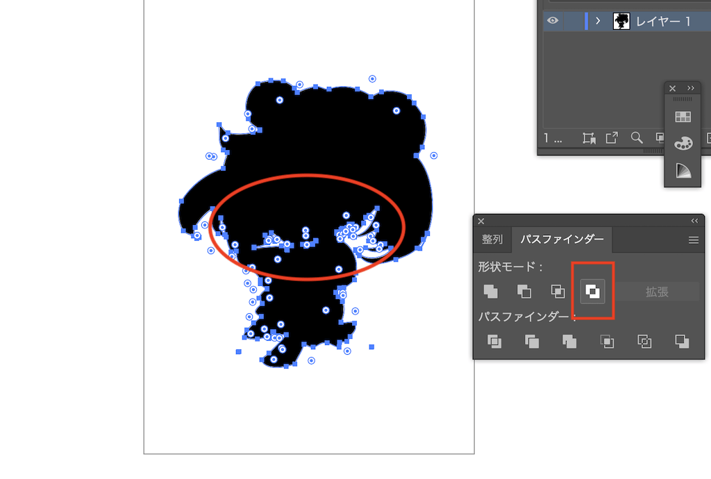Click the 拡張 button

[x=657, y=292]
